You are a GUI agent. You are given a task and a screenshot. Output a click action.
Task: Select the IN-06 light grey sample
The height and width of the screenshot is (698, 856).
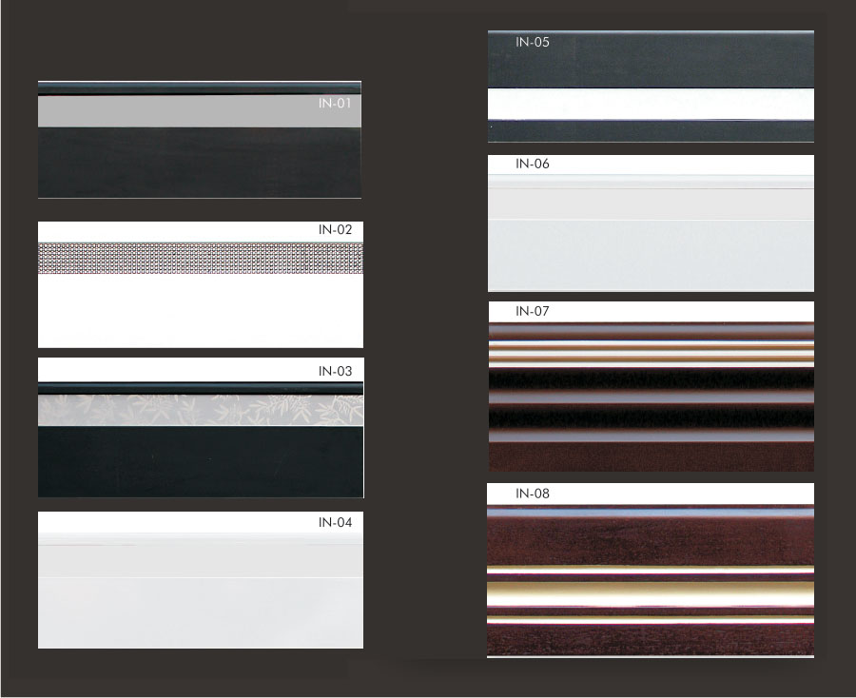(651, 223)
